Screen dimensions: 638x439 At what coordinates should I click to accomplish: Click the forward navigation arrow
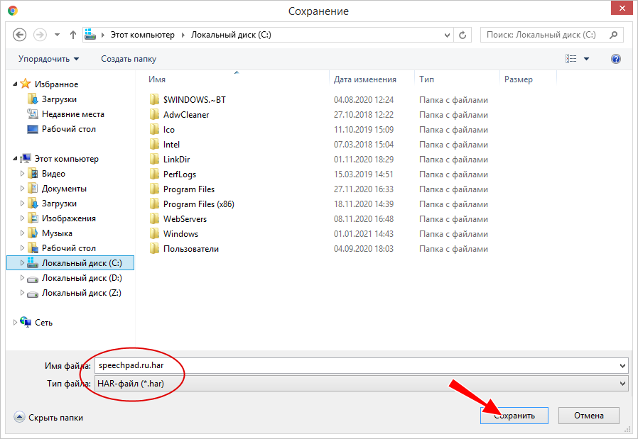(x=40, y=35)
